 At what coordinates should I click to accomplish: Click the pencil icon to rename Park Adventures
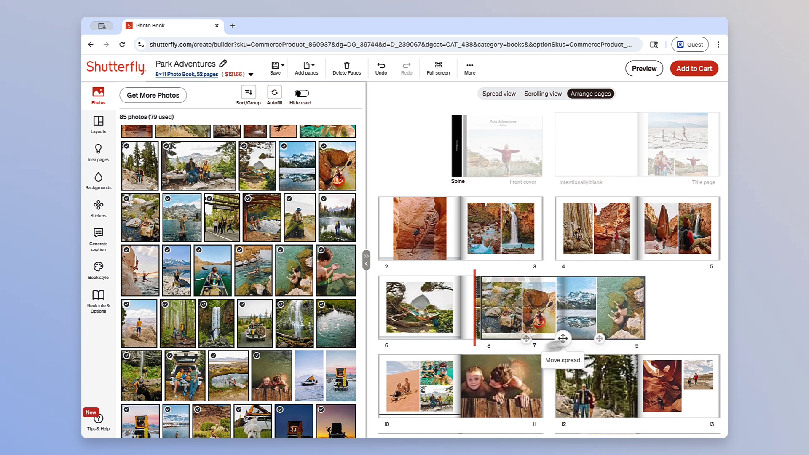pyautogui.click(x=223, y=64)
